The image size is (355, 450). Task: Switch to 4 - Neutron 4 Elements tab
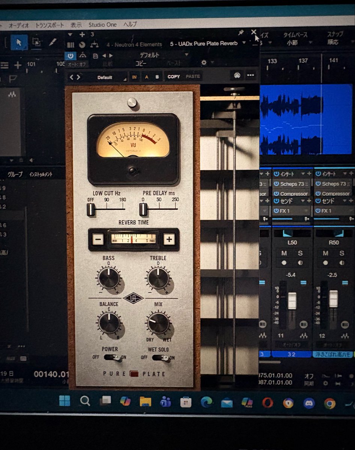[134, 44]
